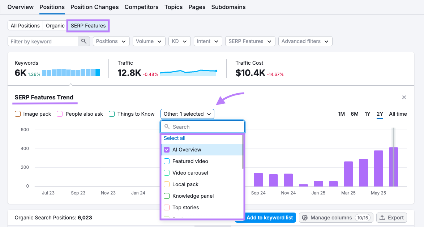Image resolution: width=424 pixels, height=227 pixels.
Task: Open the Advanced filters dropdown
Action: tap(305, 41)
